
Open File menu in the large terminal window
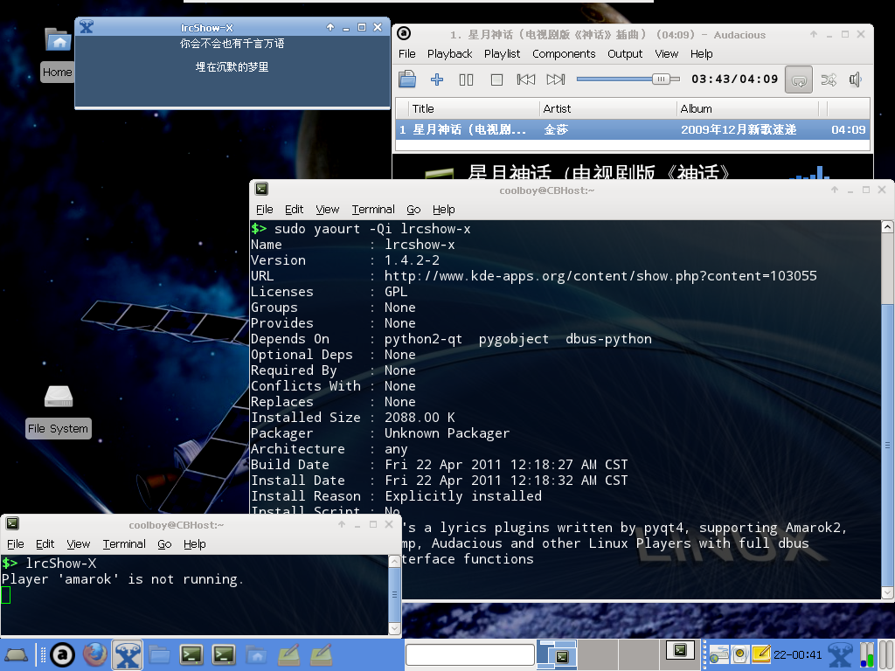(264, 210)
